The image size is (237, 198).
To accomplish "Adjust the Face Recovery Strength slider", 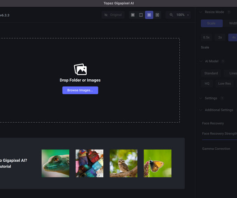I will (220, 140).
